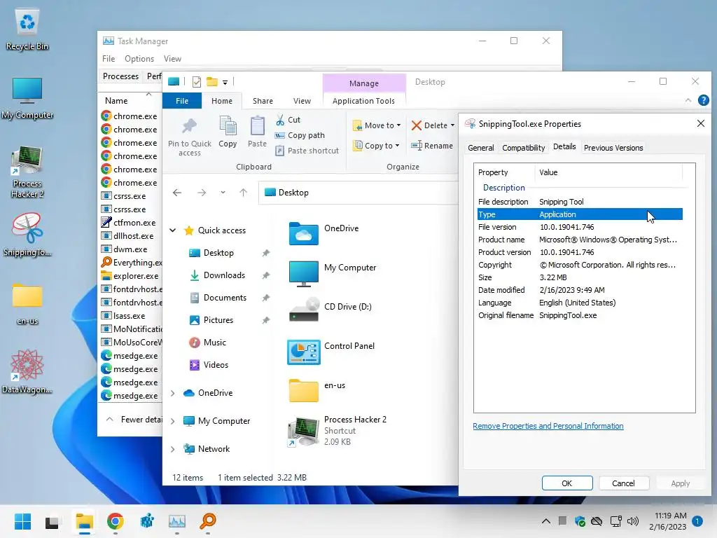Viewport: 717px width, 538px height.
Task: Click the Cut scissors icon in ribbon
Action: [x=280, y=120]
